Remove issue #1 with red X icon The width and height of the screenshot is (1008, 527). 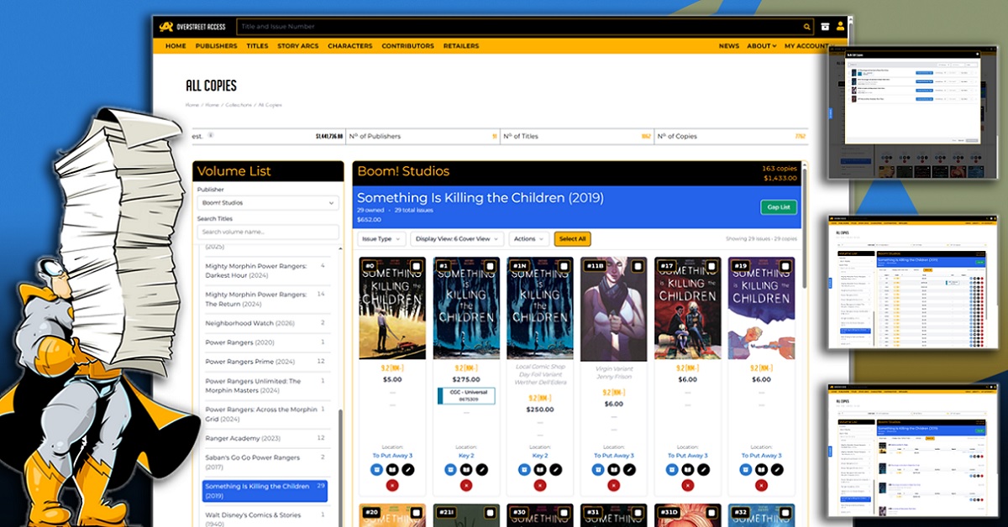click(x=466, y=485)
